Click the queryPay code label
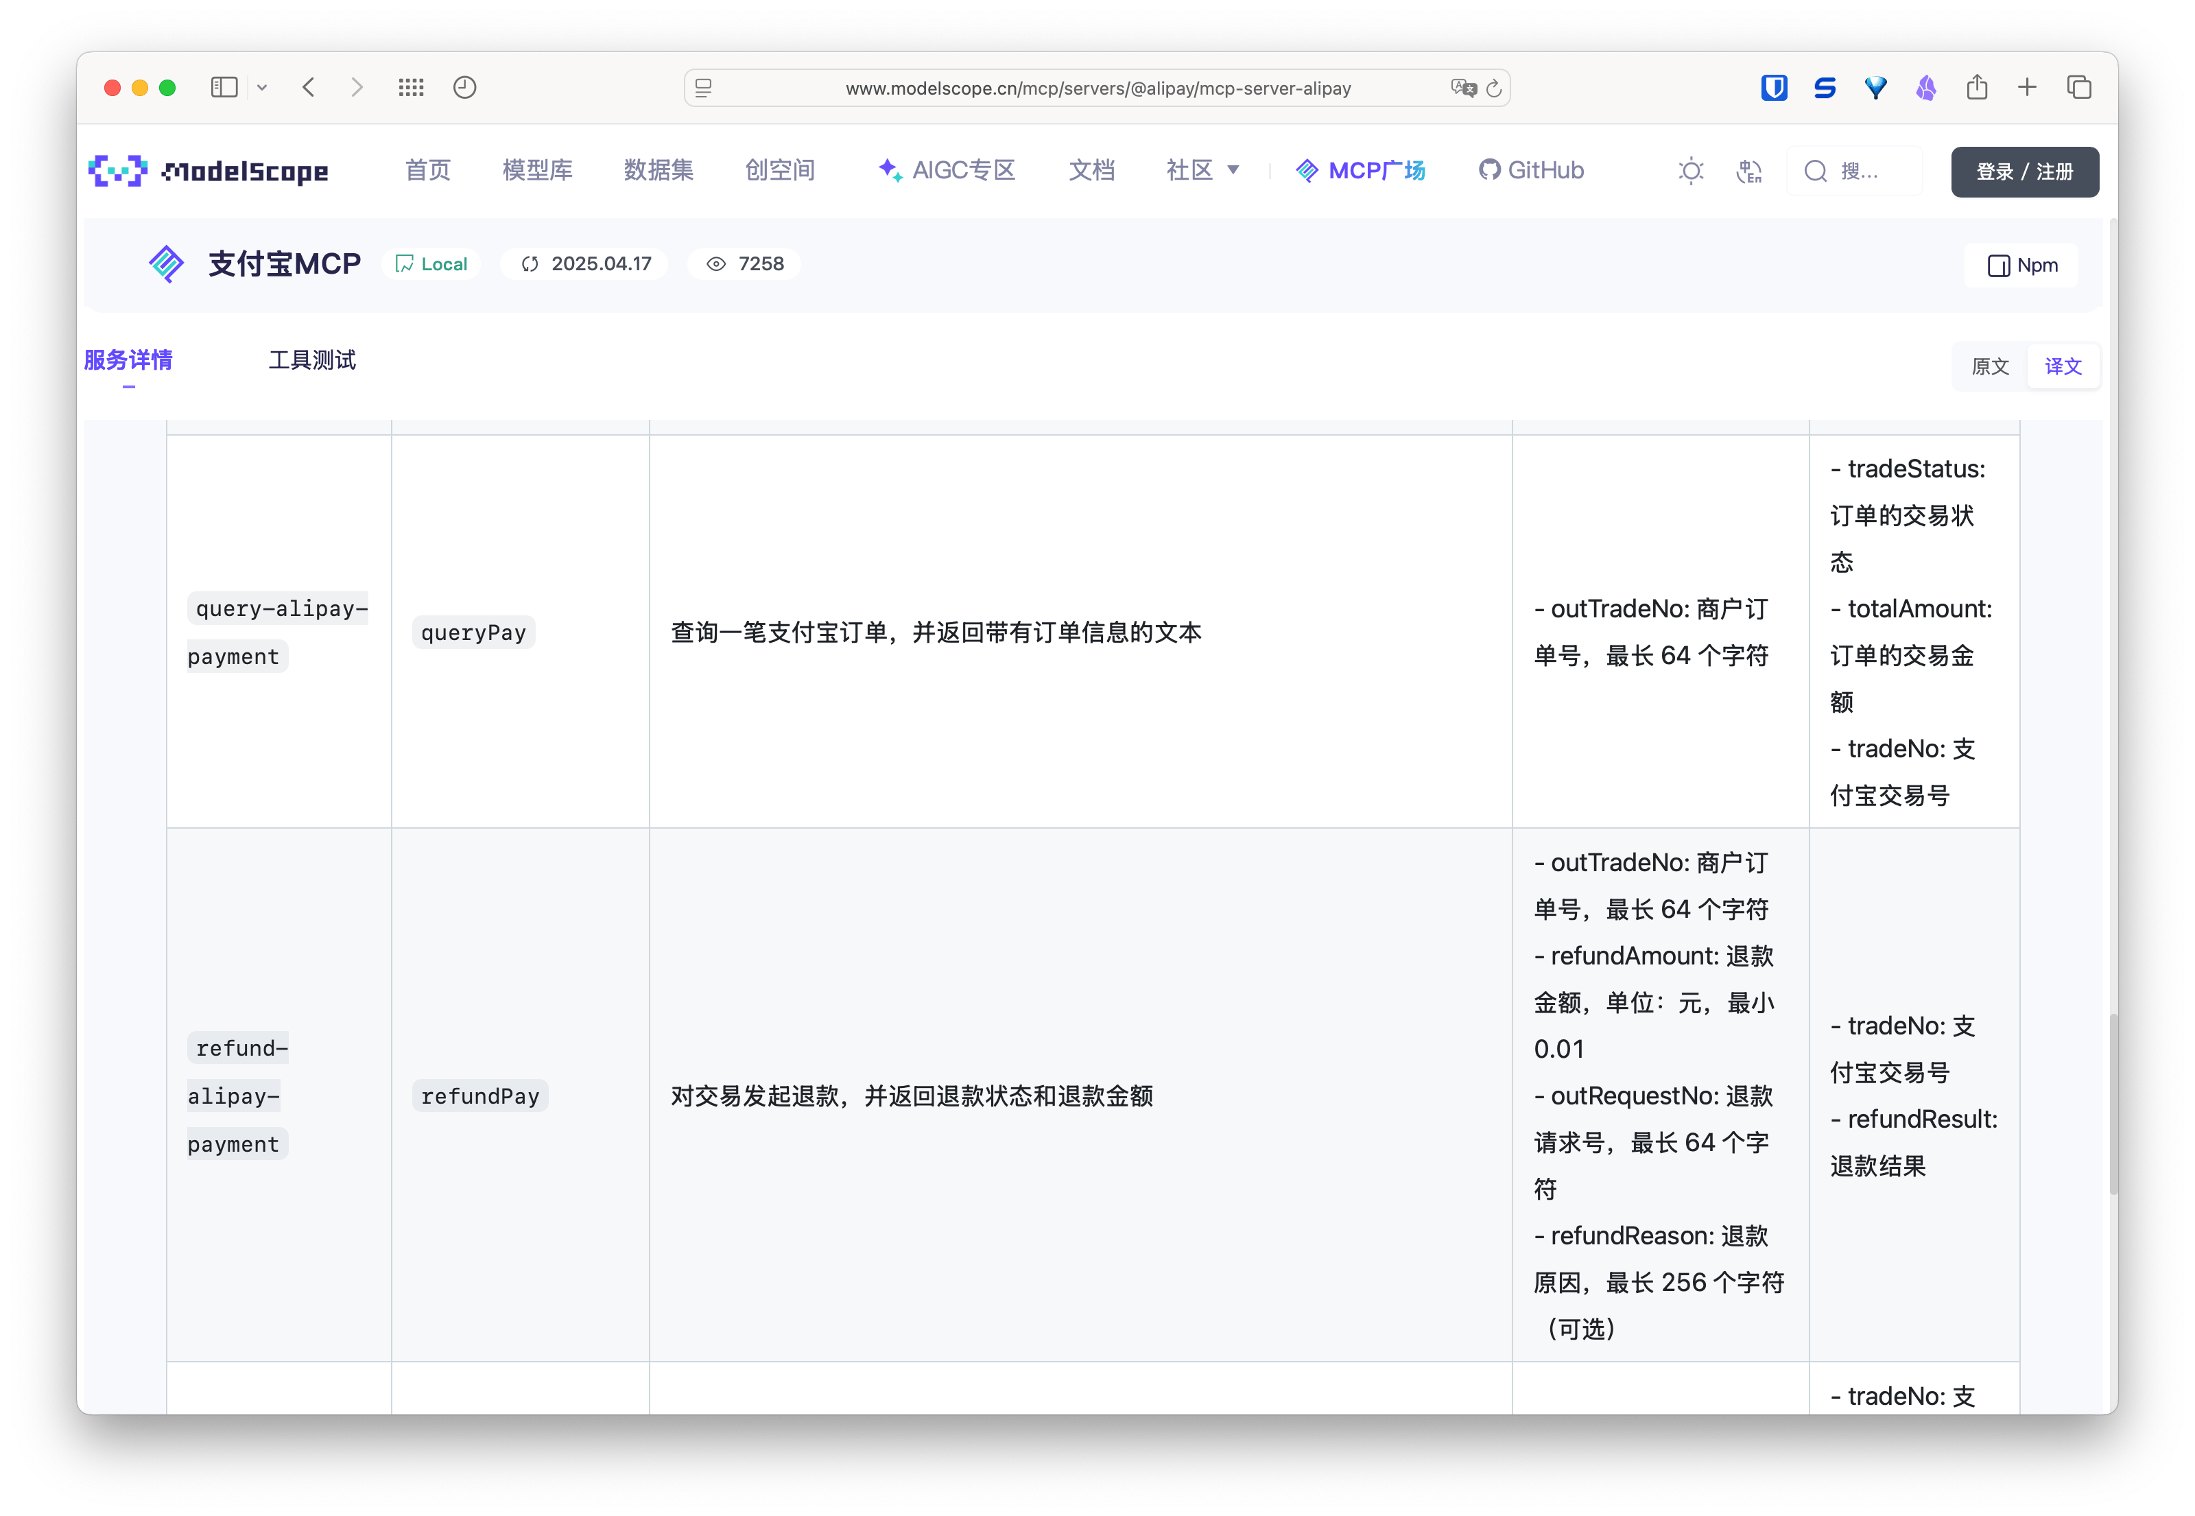The image size is (2195, 1516). click(473, 632)
